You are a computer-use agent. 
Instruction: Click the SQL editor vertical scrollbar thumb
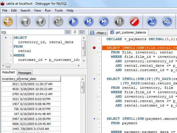pyautogui.click(x=84, y=48)
